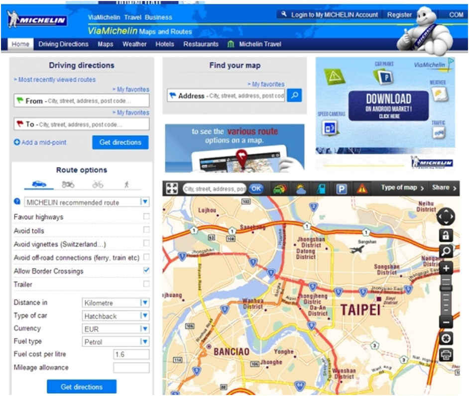Show car parks with the P icon
Screen dimensions: 469x396
point(341,189)
